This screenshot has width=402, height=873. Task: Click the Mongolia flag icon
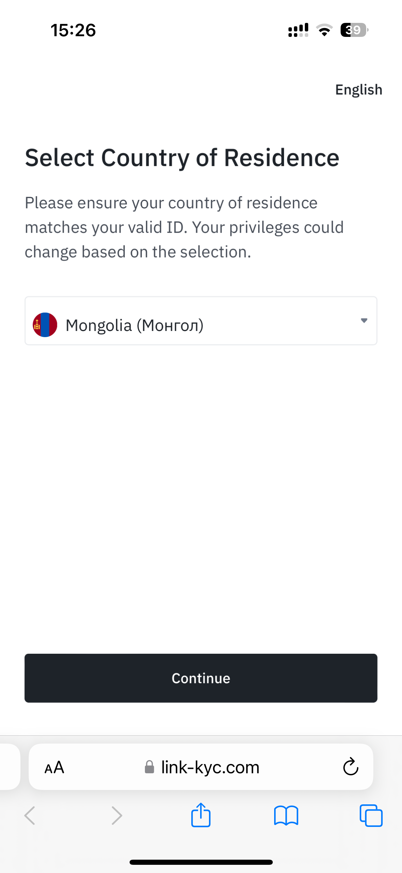pyautogui.click(x=45, y=325)
